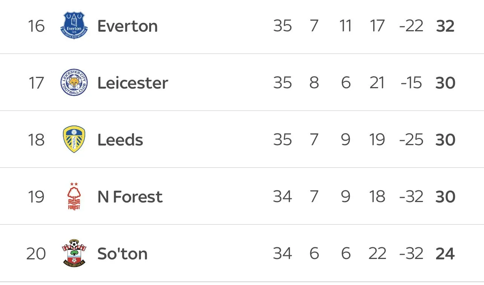This screenshot has width=484, height=285.
Task: Click position number 18 in the table
Action: coord(36,140)
